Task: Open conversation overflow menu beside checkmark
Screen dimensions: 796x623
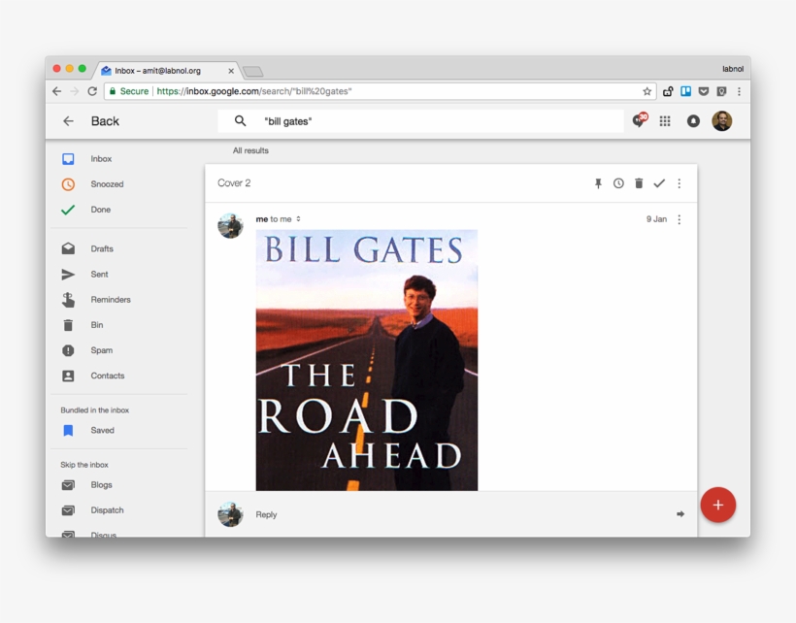Action: coord(680,183)
